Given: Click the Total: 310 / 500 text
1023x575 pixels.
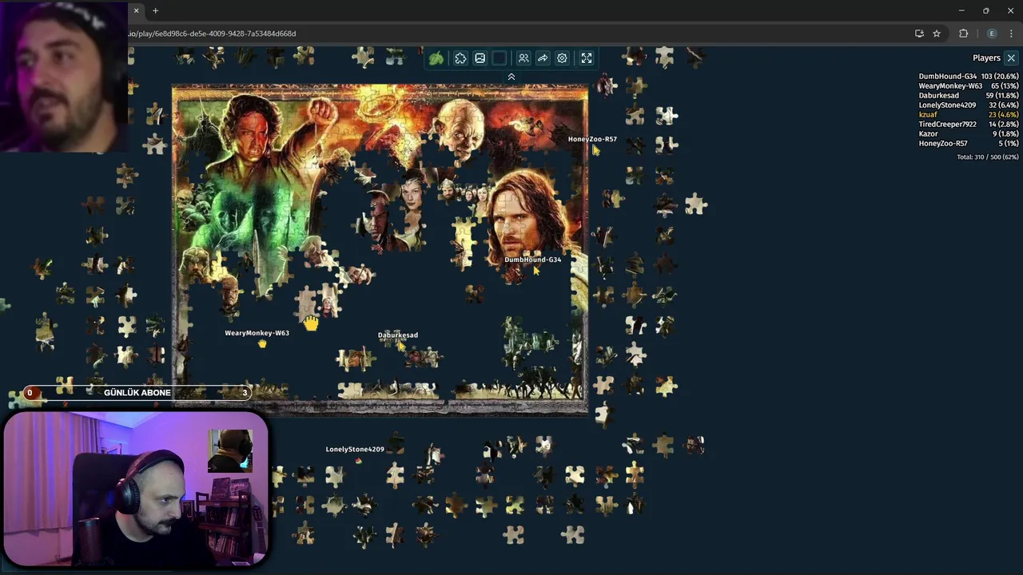Looking at the screenshot, I should click(988, 157).
